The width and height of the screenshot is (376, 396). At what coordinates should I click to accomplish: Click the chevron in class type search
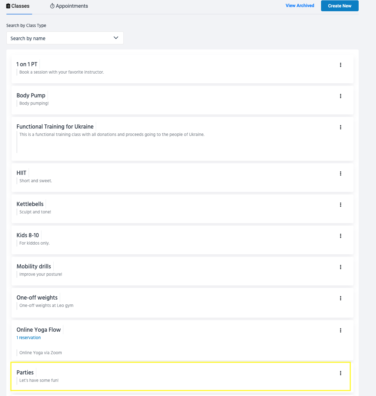pos(116,38)
